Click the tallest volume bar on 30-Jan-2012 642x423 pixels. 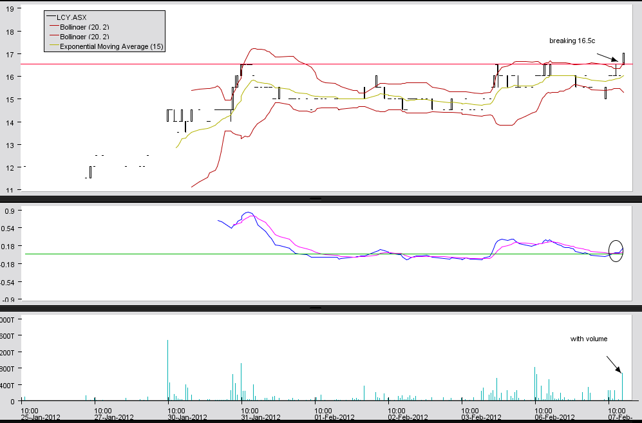pos(168,370)
